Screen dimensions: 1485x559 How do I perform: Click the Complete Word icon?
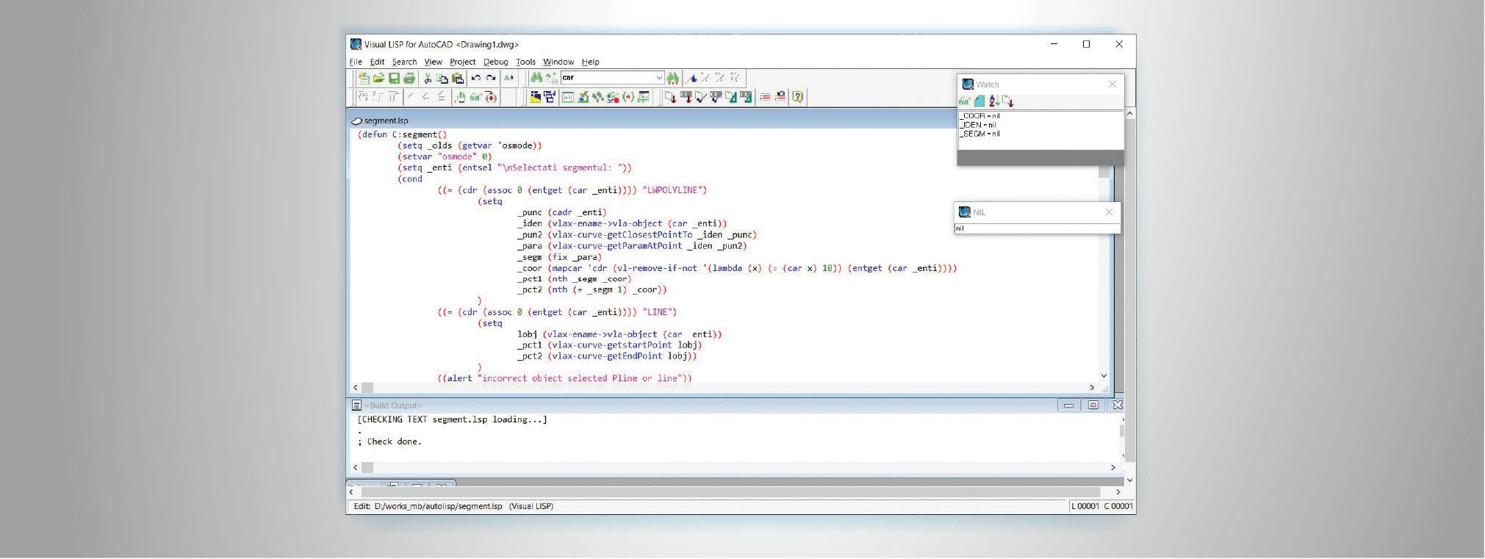(509, 78)
